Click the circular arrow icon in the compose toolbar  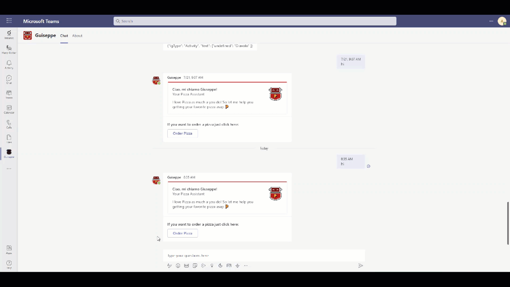point(220,265)
